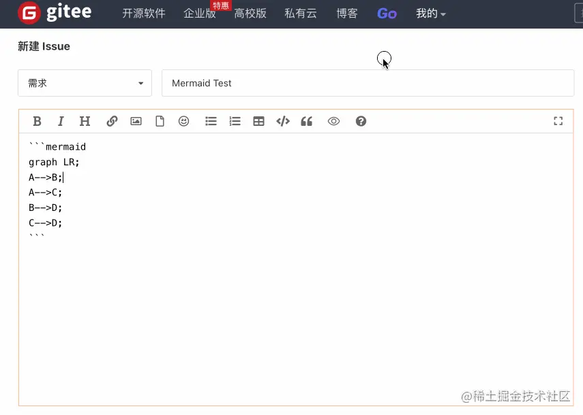Expand the editor to fullscreen
Viewport: 583px width, 415px height.
pyautogui.click(x=558, y=121)
